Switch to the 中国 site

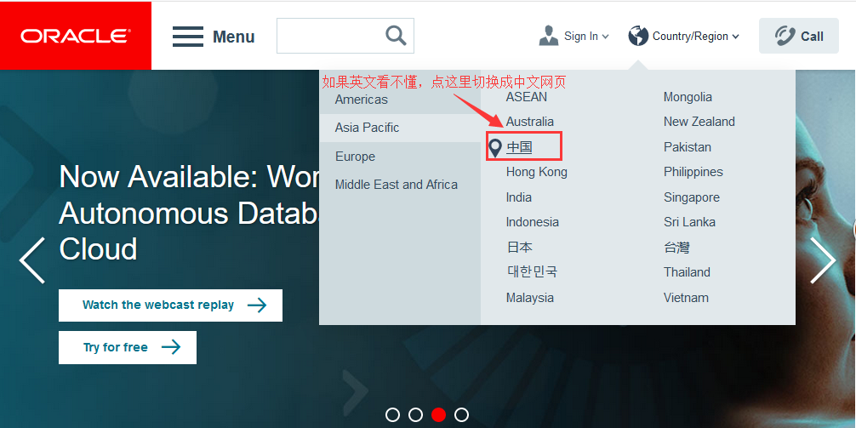tap(519, 147)
